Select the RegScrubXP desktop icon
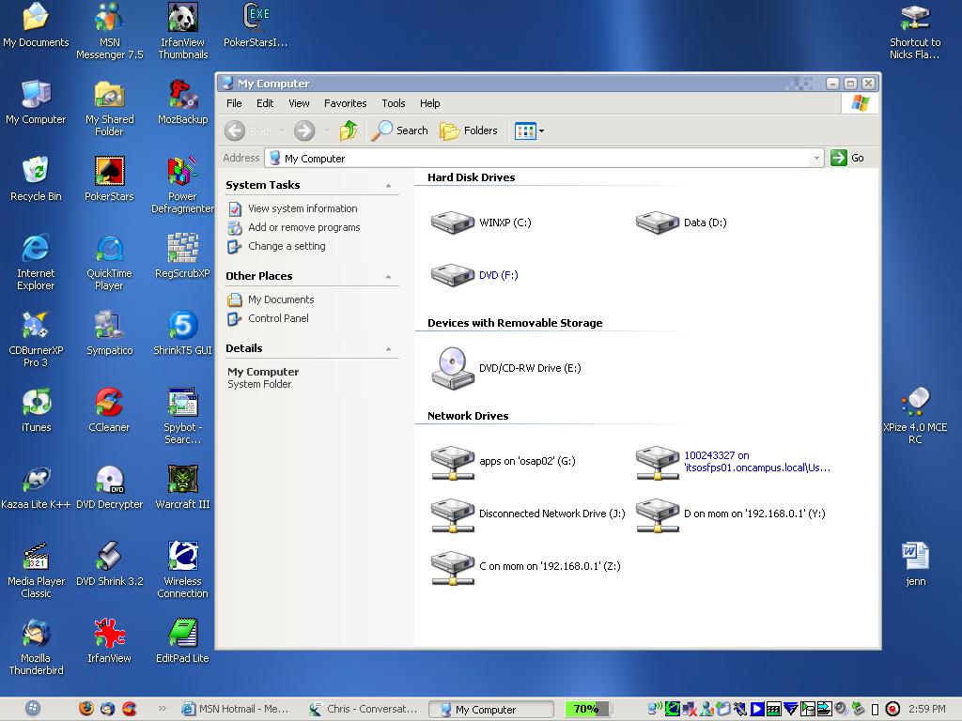This screenshot has height=721, width=962. (183, 255)
